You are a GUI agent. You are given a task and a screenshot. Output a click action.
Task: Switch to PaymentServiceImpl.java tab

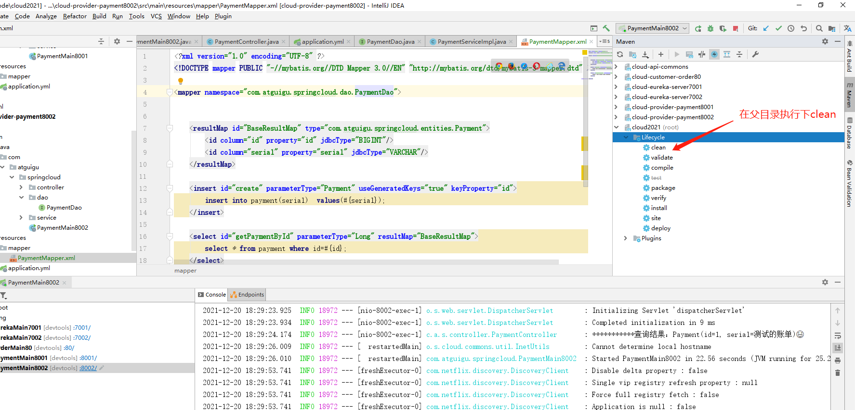point(472,41)
